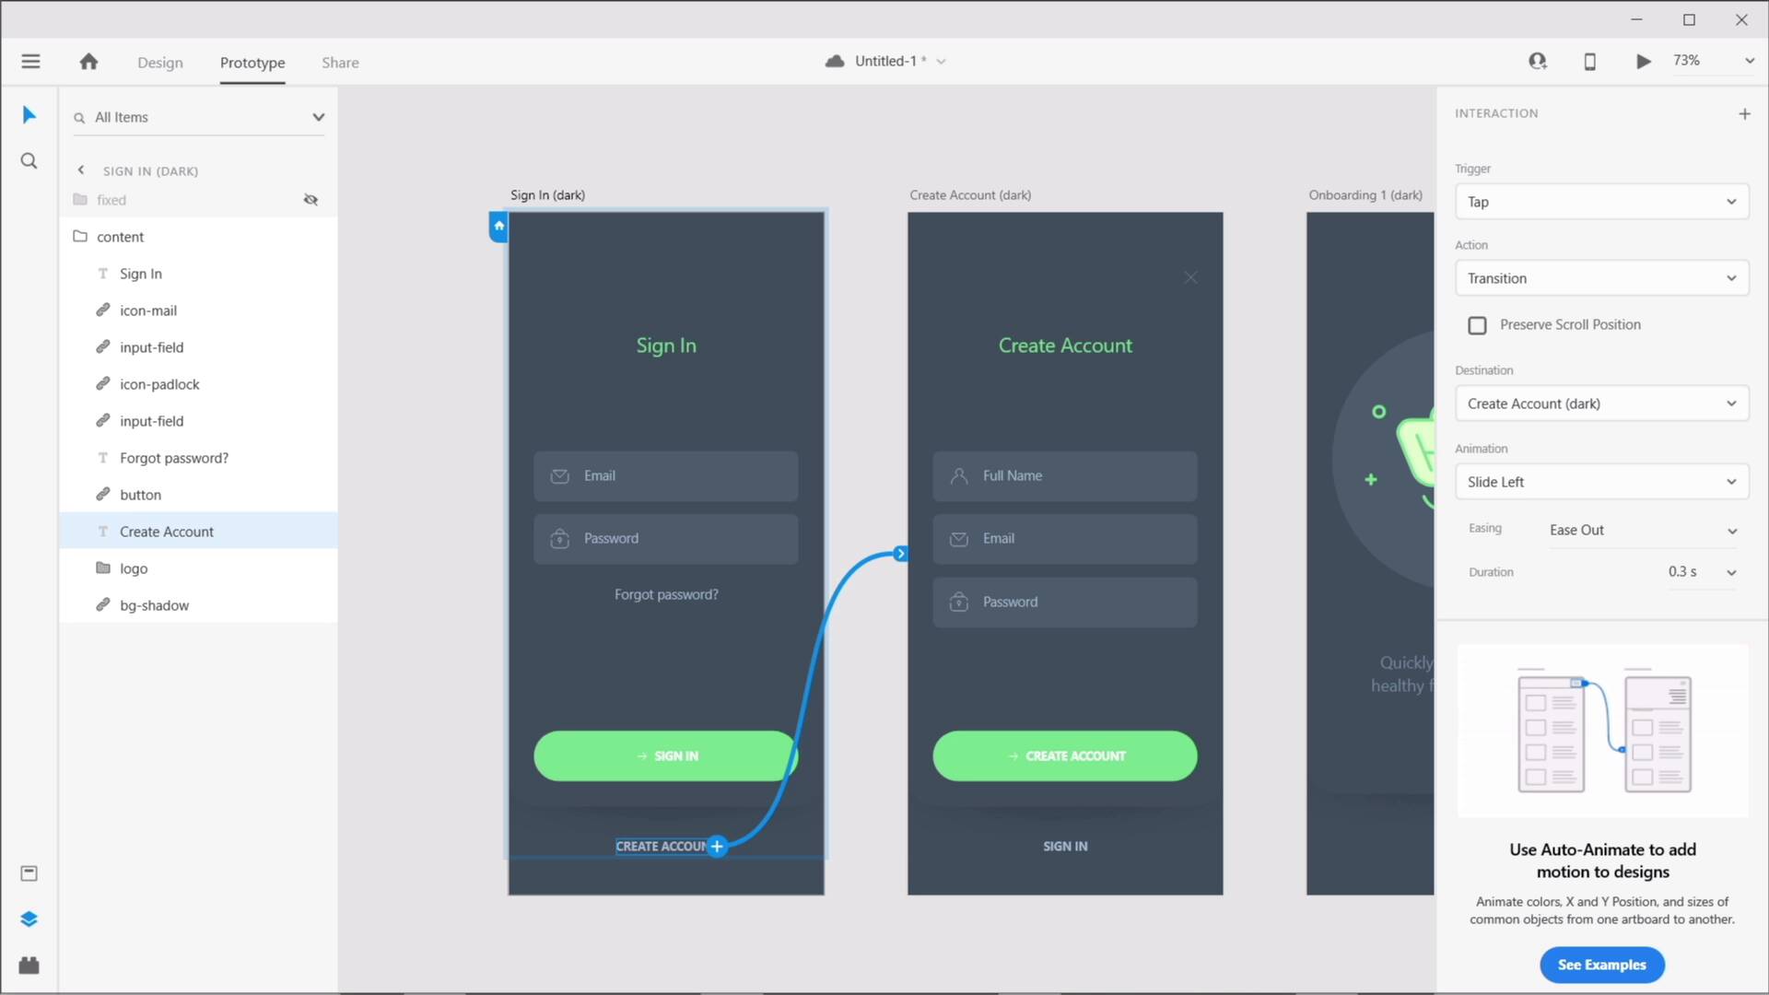The image size is (1769, 995).
Task: Expand the content layer group in left panel
Action: (x=81, y=236)
